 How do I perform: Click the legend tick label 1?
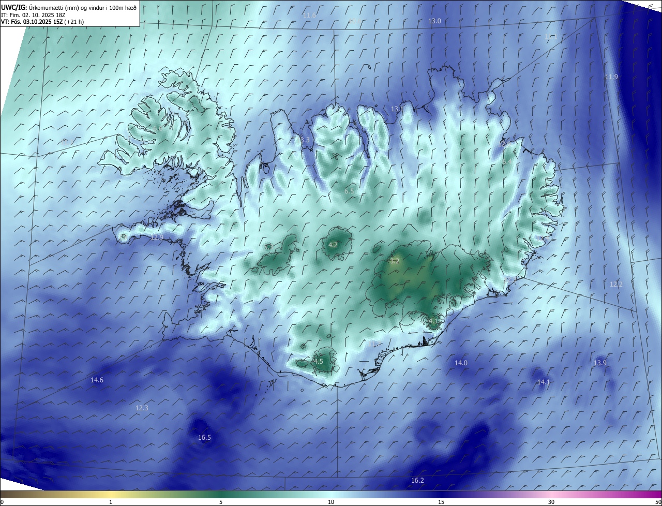point(111,502)
